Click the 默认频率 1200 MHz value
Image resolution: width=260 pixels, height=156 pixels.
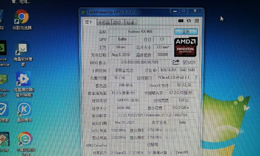(119, 138)
